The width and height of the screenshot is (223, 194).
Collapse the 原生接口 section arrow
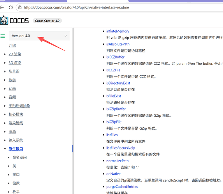coord(5,149)
